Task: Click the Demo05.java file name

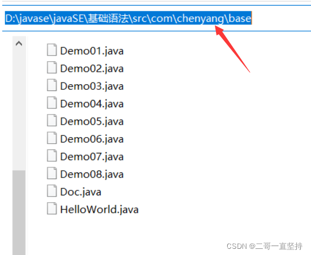Action: pos(92,122)
